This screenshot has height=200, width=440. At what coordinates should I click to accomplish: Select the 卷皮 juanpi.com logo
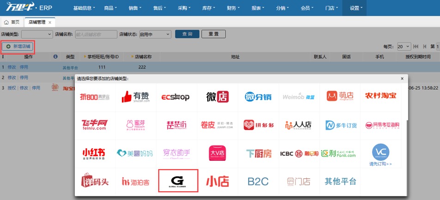pyautogui.click(x=217, y=125)
